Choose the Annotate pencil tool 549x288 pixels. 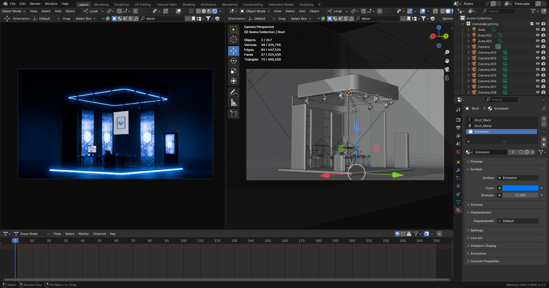coord(234,92)
